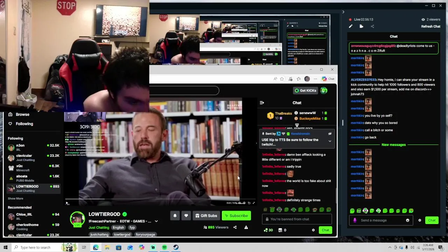
Task: Click the share icon in stream panel
Action: [x=372, y=26]
